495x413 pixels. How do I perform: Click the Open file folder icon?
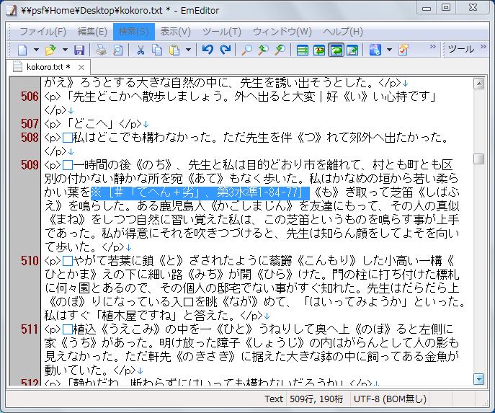[50, 50]
